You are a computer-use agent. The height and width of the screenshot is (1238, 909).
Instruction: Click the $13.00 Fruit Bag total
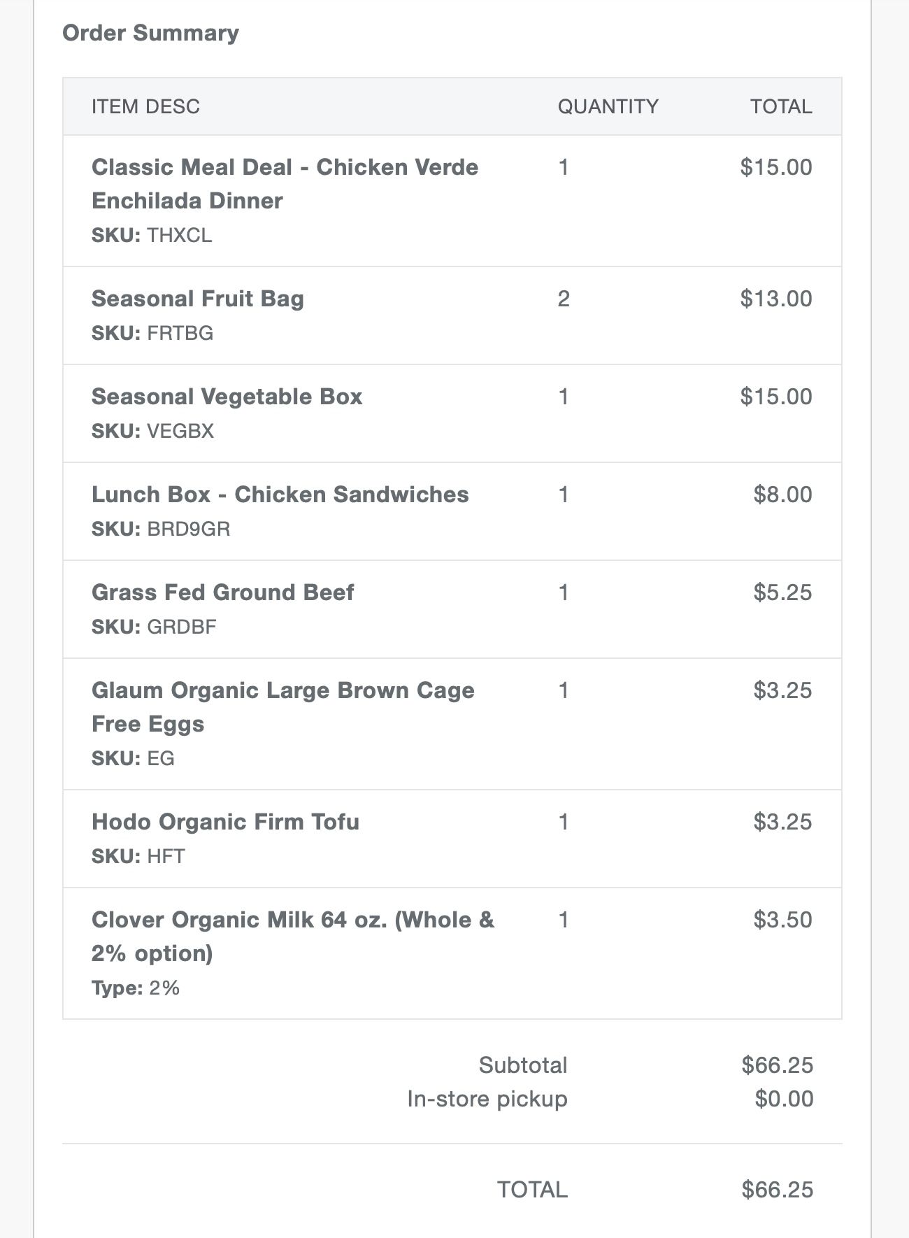pos(776,299)
